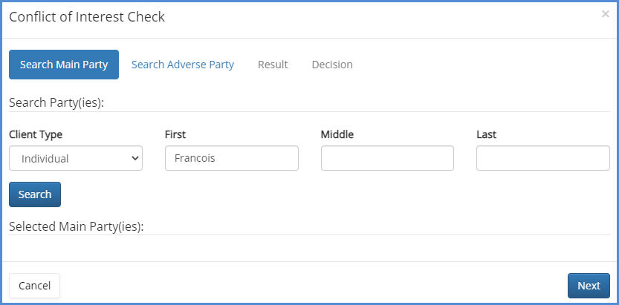
Task: Click the empty area under Selected Main Party(ies)
Action: point(309,248)
